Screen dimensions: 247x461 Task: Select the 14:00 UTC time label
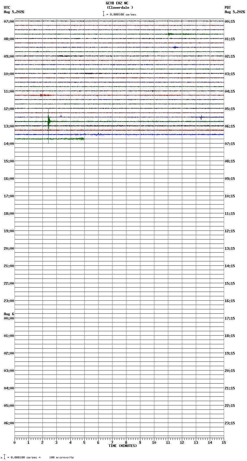point(9,144)
